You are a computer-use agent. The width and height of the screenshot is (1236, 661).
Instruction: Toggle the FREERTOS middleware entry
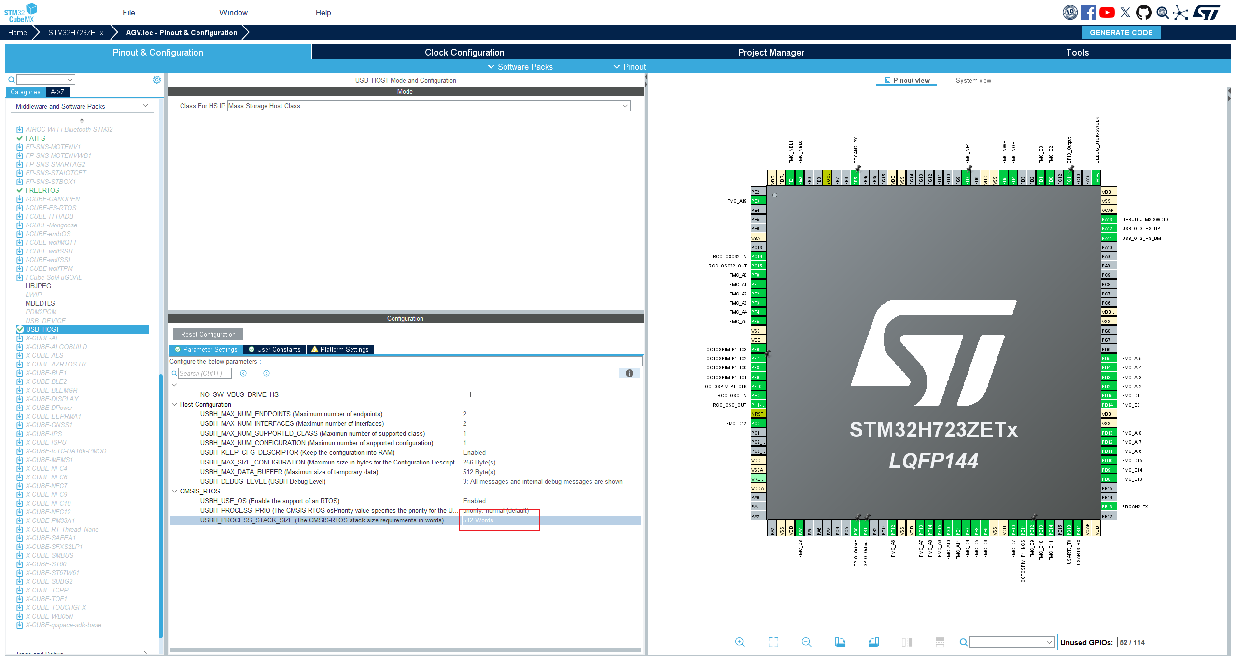tap(42, 190)
